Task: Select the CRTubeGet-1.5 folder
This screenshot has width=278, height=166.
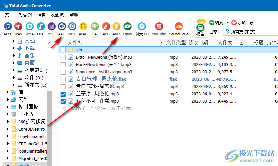Action: coord(33,144)
